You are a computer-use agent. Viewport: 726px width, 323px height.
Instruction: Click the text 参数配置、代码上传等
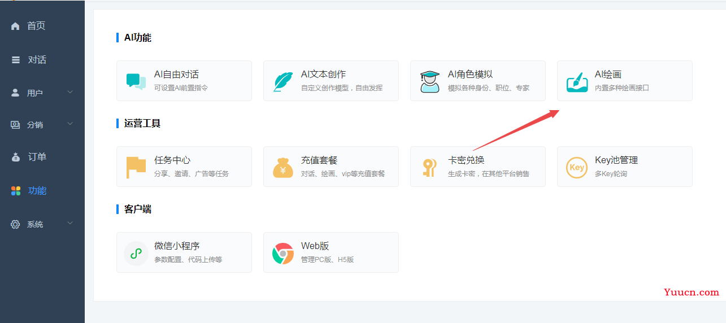(188, 260)
